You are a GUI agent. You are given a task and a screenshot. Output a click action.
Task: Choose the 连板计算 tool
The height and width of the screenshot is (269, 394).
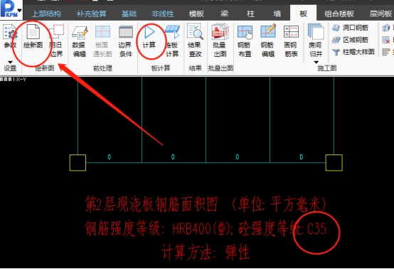(x=172, y=41)
